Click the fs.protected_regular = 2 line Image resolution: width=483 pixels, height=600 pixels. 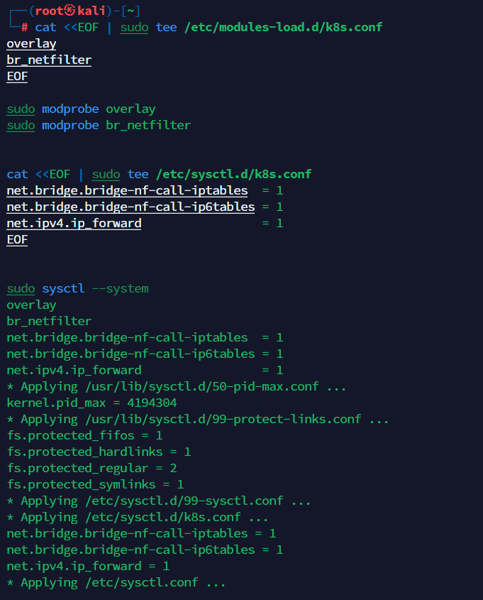(91, 468)
